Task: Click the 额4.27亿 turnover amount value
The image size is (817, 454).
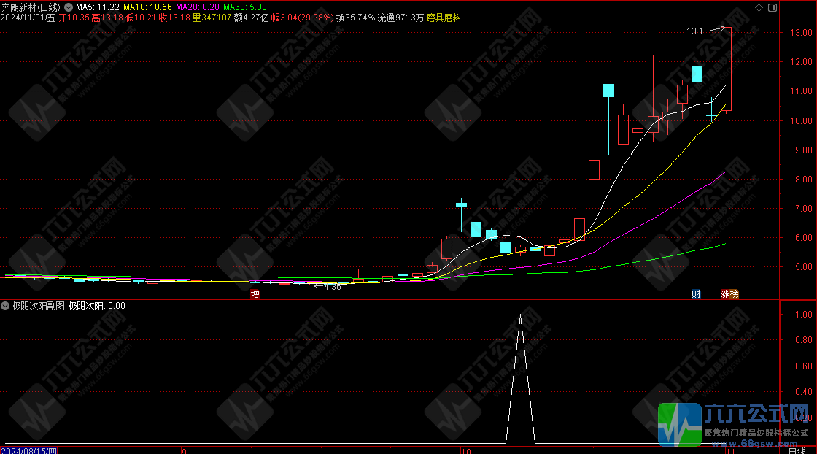Action: [x=251, y=18]
